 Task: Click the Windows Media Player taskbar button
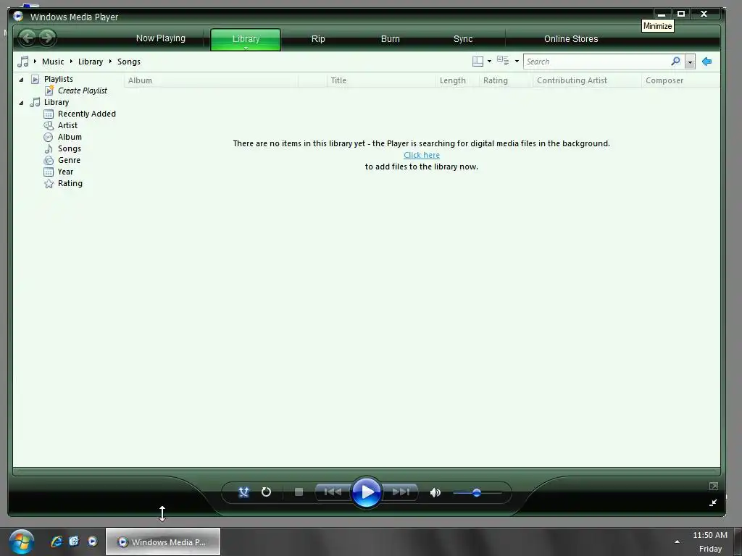click(163, 542)
